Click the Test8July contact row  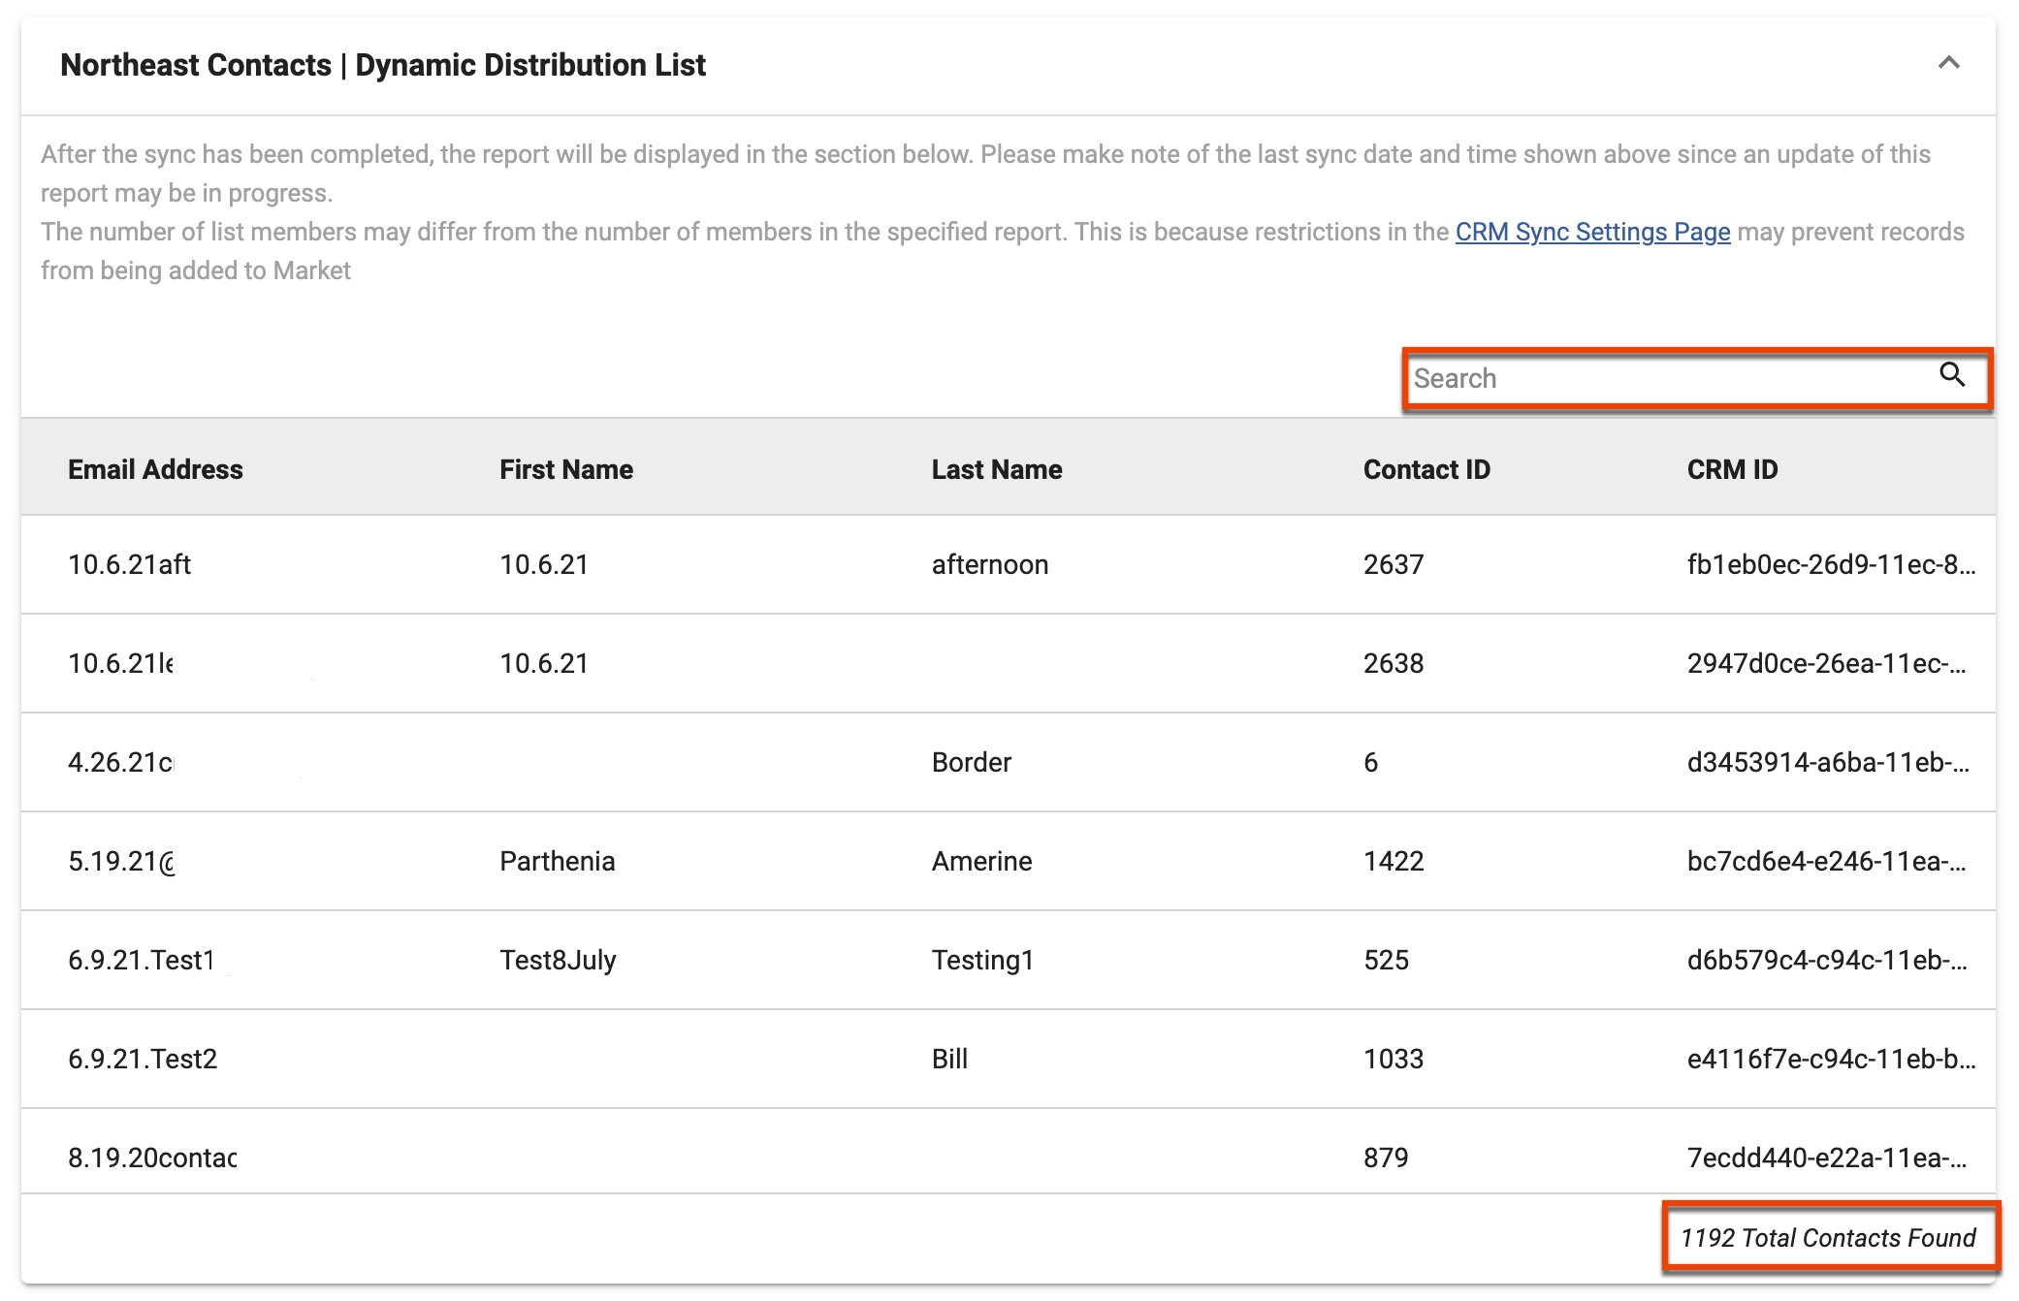pyautogui.click(x=557, y=960)
